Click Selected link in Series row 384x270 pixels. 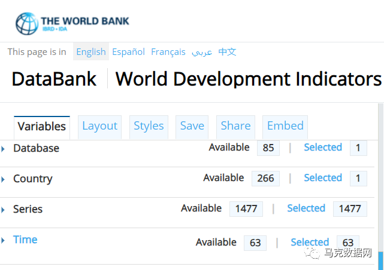coord(306,208)
